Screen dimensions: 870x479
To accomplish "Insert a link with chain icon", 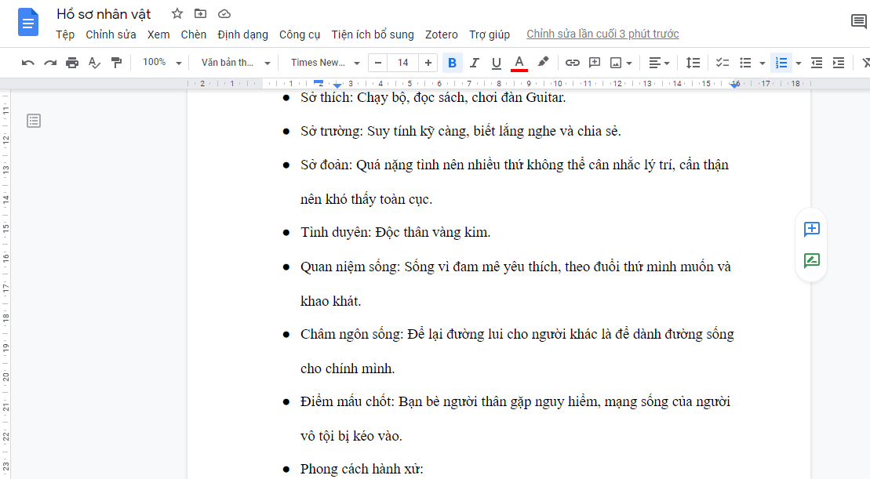I will [573, 63].
